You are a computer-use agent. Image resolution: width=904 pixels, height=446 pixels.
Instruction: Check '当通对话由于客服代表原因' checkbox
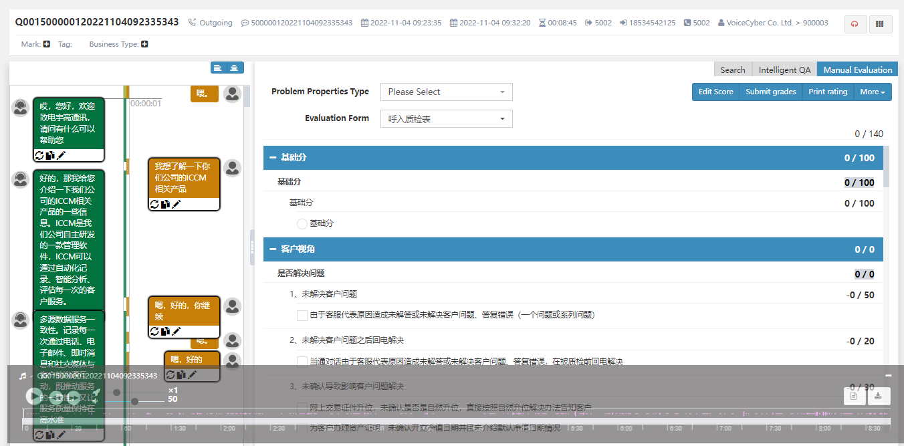coord(302,362)
